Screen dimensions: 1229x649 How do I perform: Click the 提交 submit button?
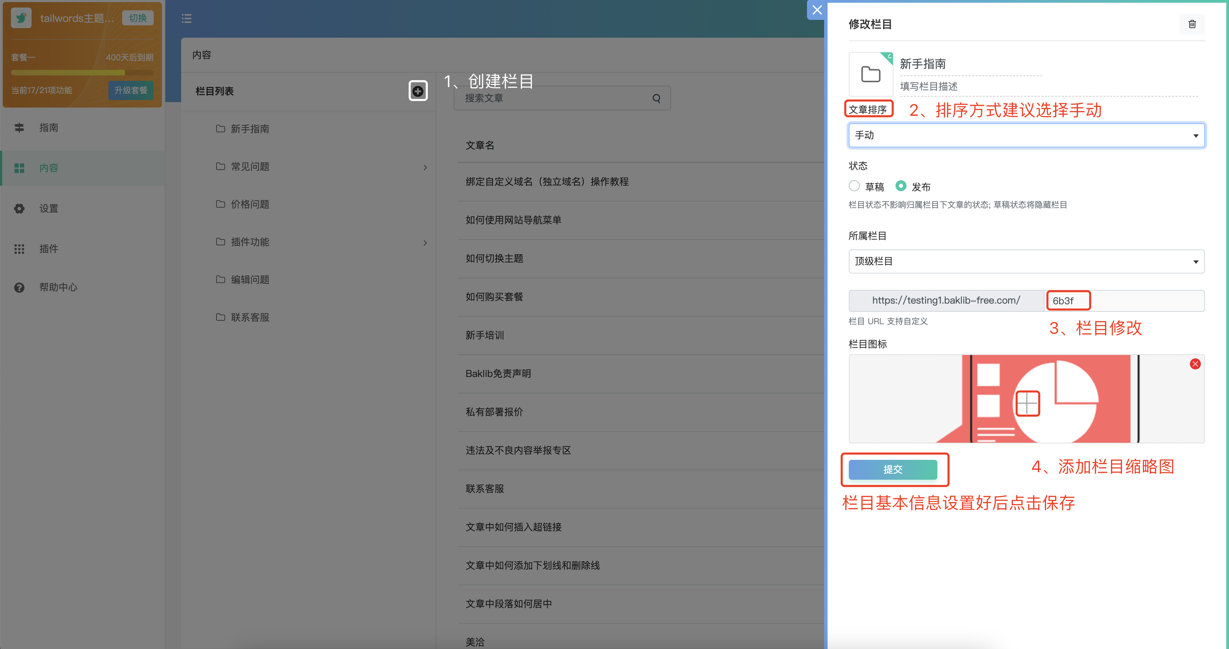(x=893, y=469)
